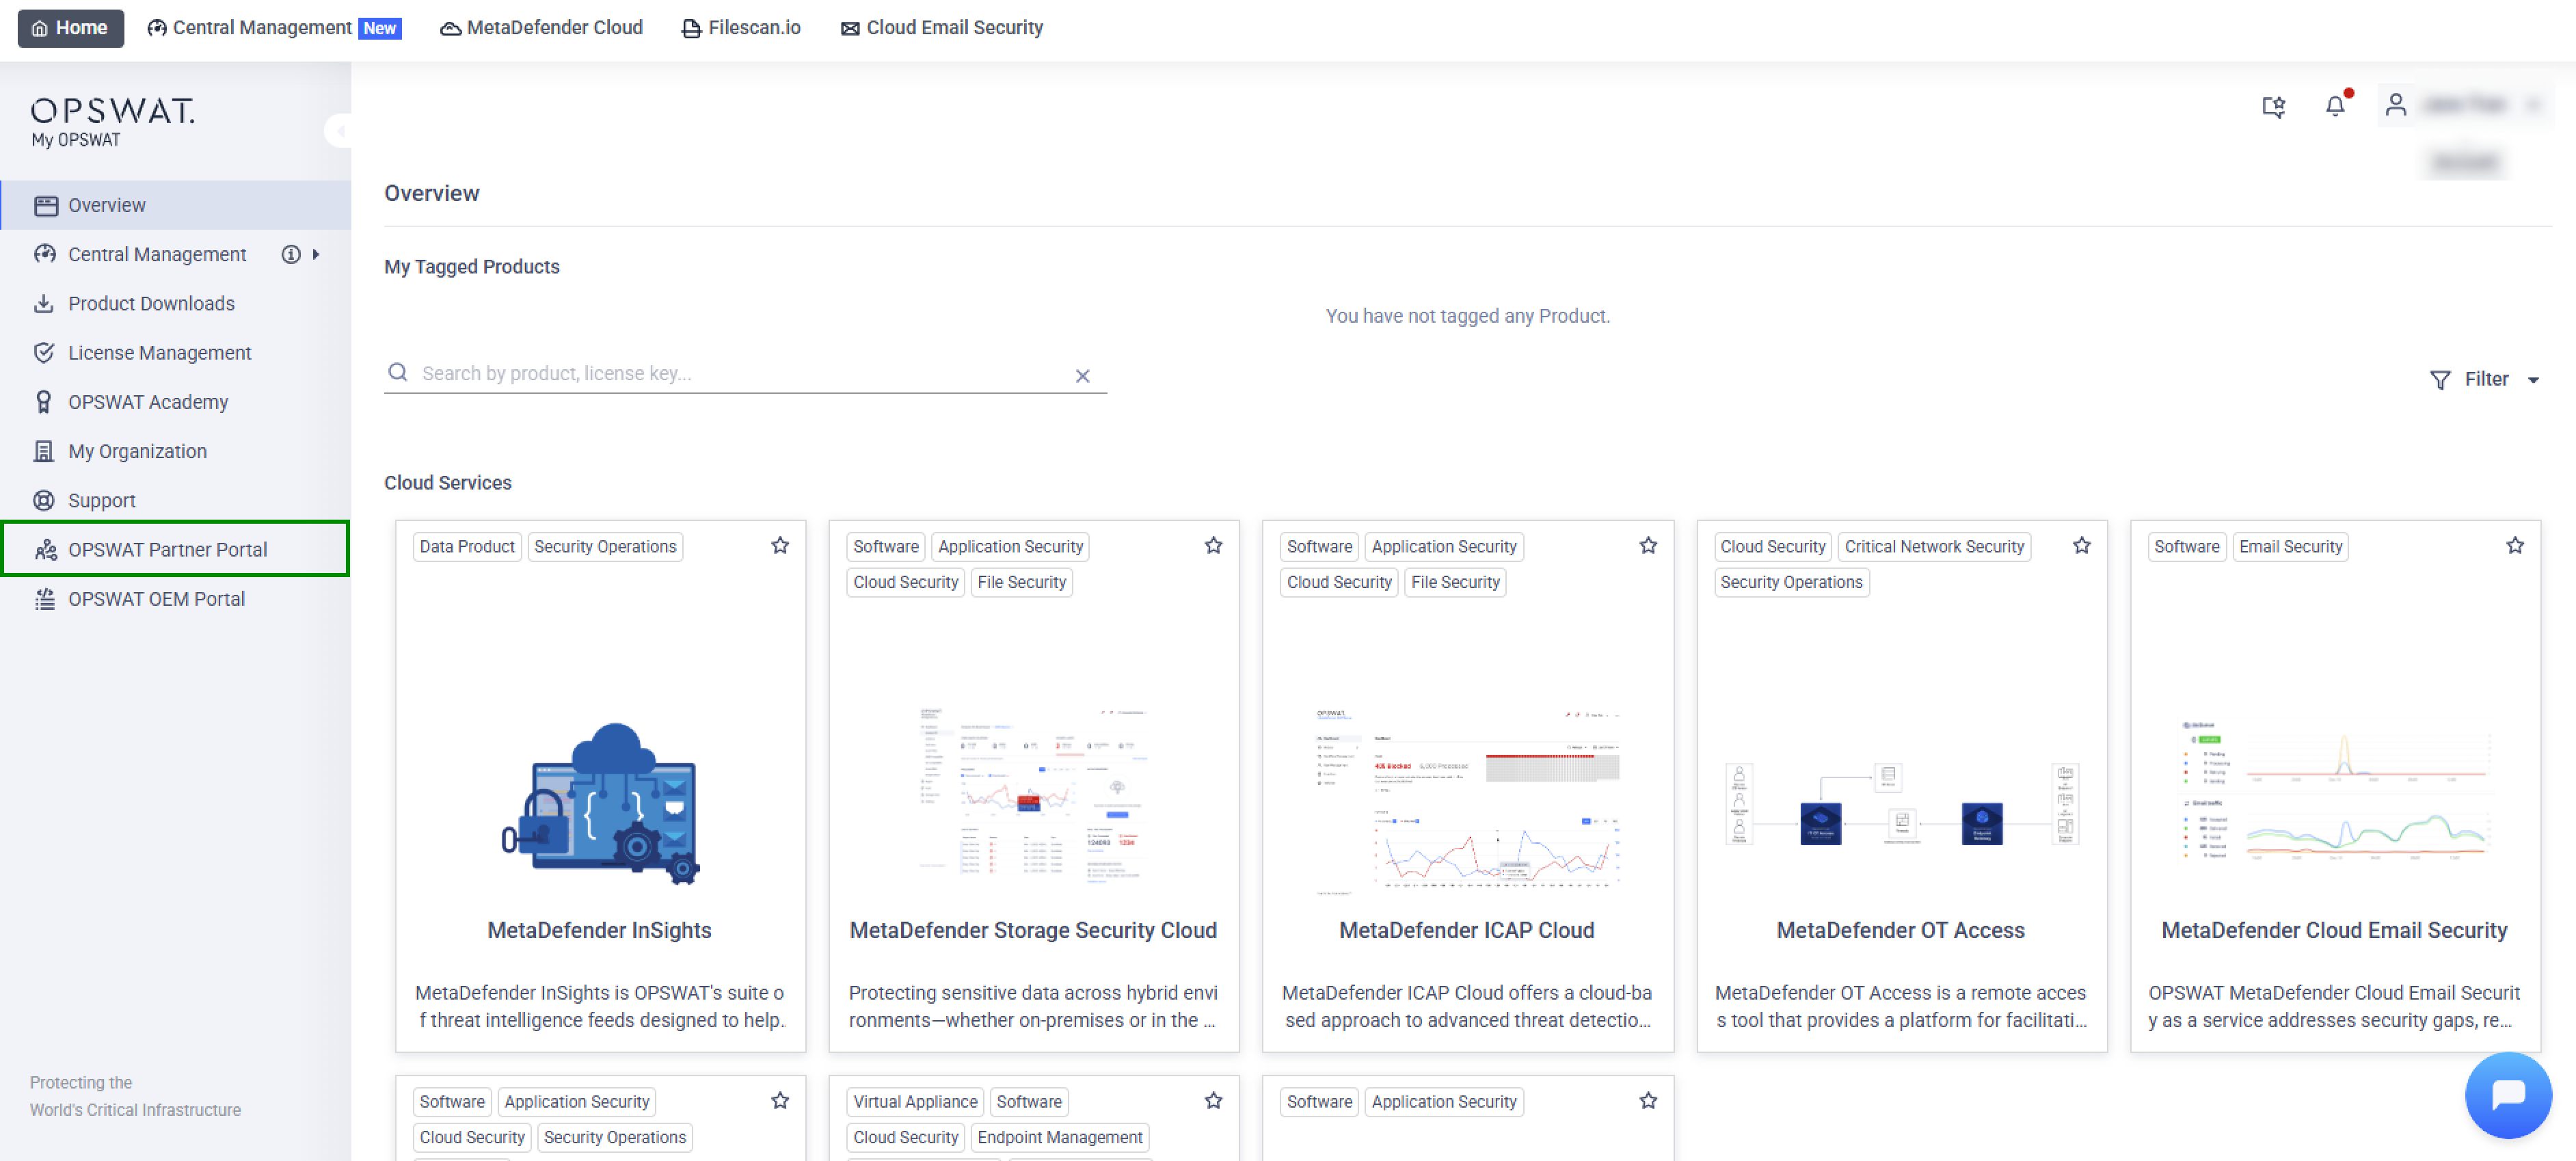Open Product Downloads in sidebar
The image size is (2576, 1161).
(176, 303)
